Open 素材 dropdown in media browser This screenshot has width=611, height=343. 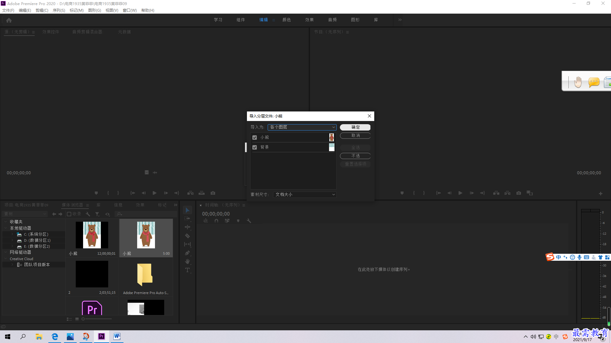pyautogui.click(x=25, y=214)
